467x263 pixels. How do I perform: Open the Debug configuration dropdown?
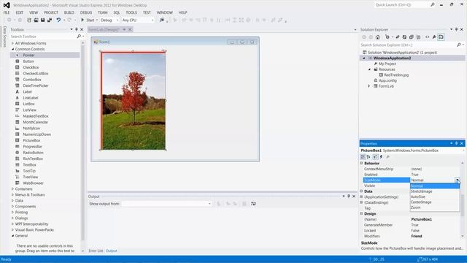pos(109,20)
